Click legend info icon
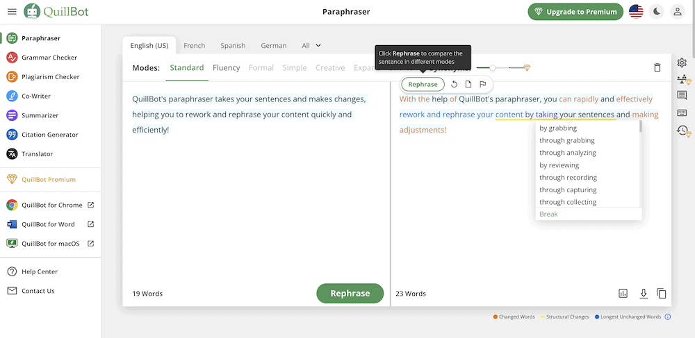This screenshot has width=695, height=338. point(668,316)
